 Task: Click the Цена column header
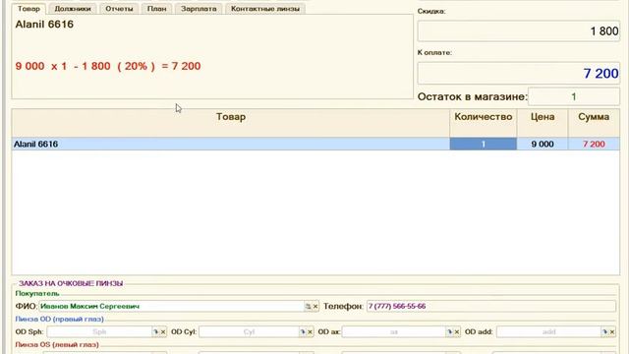(x=543, y=122)
